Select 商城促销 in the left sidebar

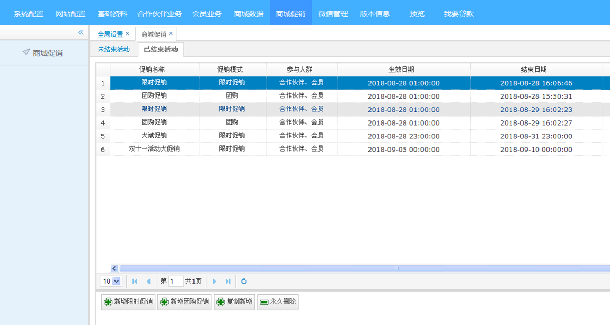48,54
